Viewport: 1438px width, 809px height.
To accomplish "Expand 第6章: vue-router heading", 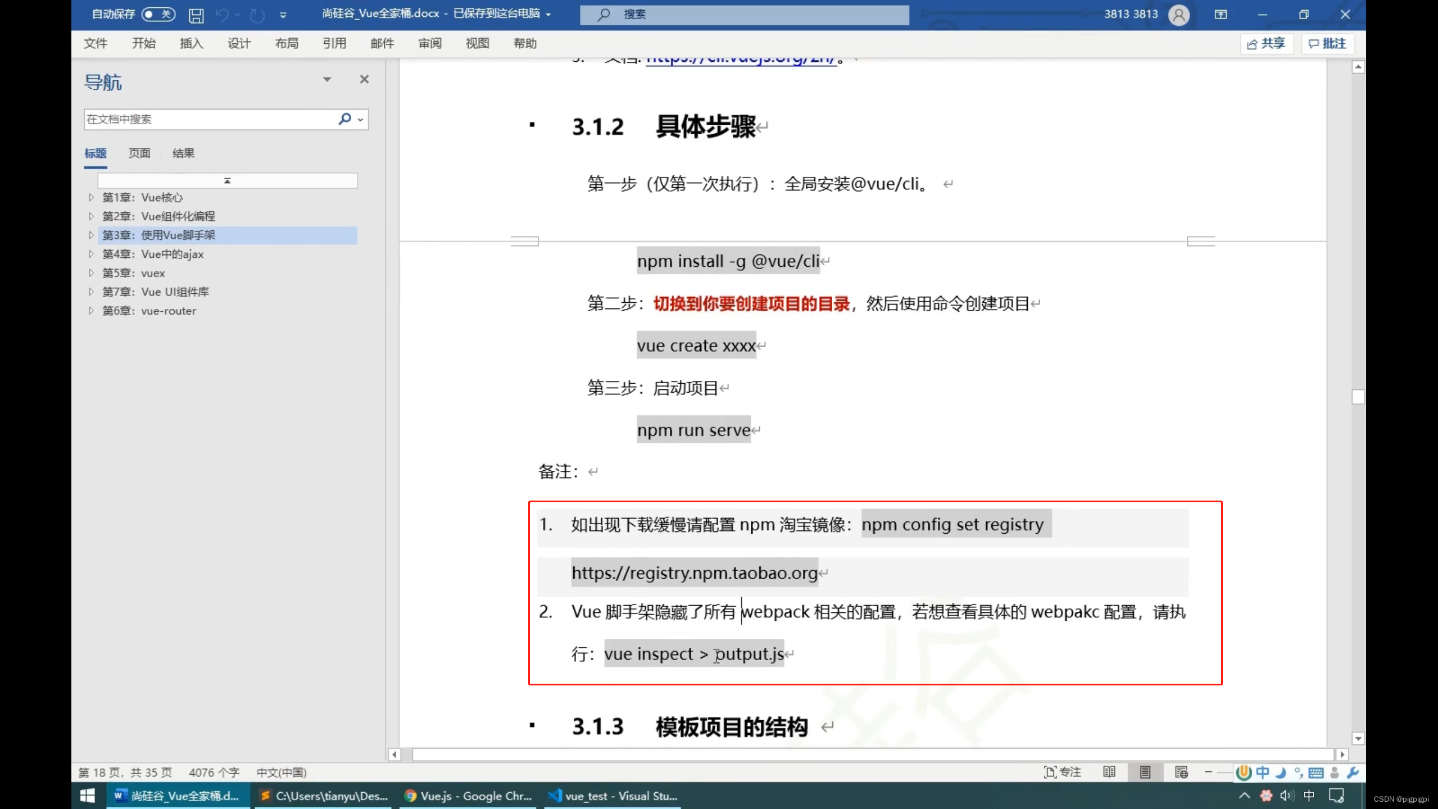I will [91, 311].
